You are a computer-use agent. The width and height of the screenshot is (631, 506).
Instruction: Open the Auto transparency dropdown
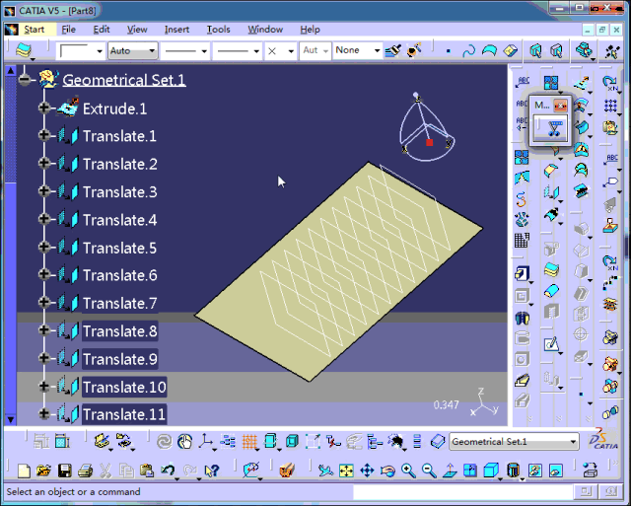tap(132, 50)
